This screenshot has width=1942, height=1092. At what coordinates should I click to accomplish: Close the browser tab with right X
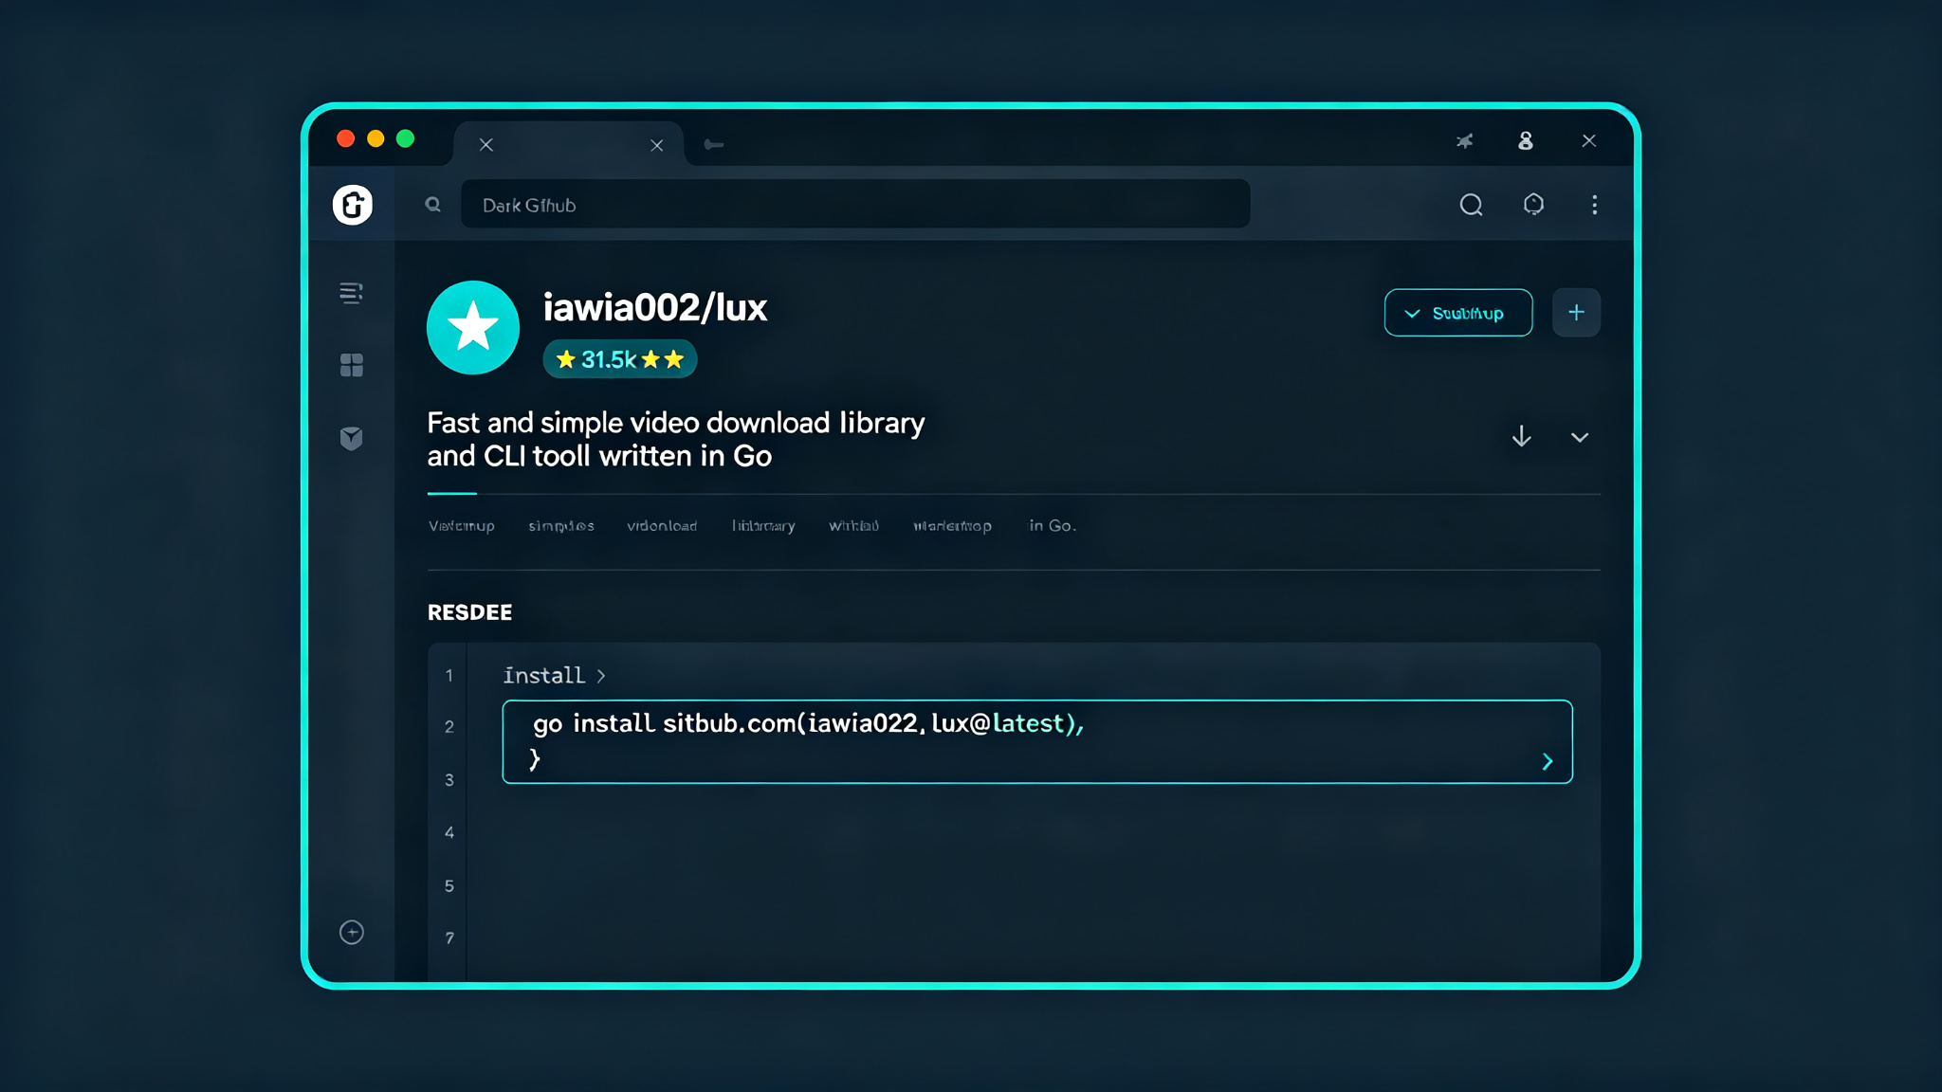point(657,145)
